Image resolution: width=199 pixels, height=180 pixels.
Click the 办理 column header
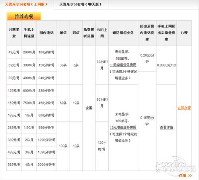point(184,33)
